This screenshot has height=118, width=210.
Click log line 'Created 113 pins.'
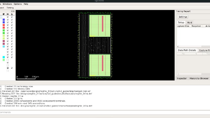click(x=14, y=99)
